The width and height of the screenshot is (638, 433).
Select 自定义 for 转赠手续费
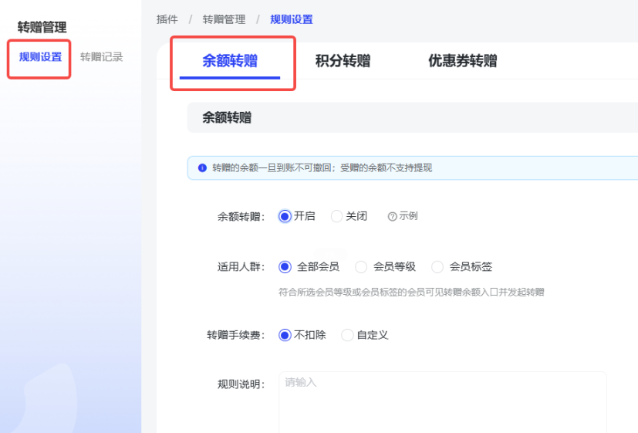pyautogui.click(x=347, y=335)
